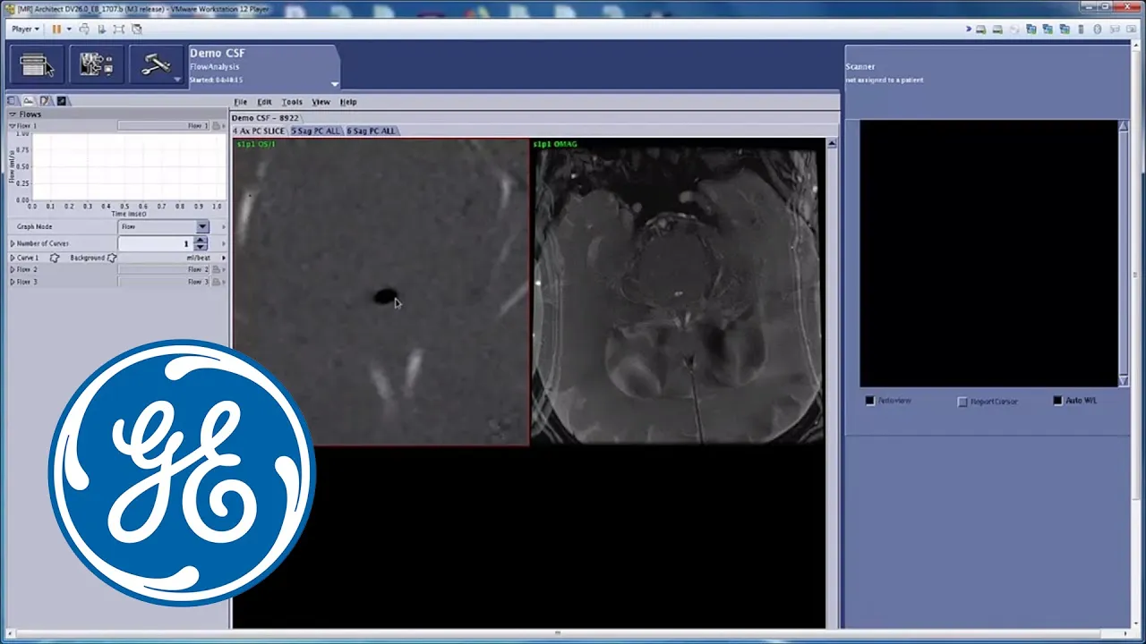
Task: Click the ml/beat arrow on Curve 1 row
Action: [223, 258]
